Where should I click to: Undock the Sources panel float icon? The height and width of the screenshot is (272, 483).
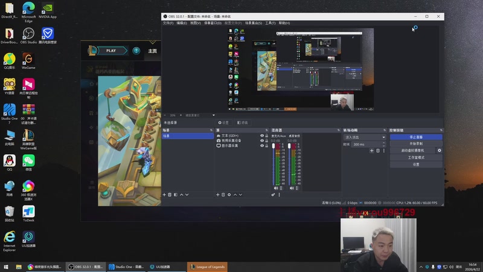(267, 131)
